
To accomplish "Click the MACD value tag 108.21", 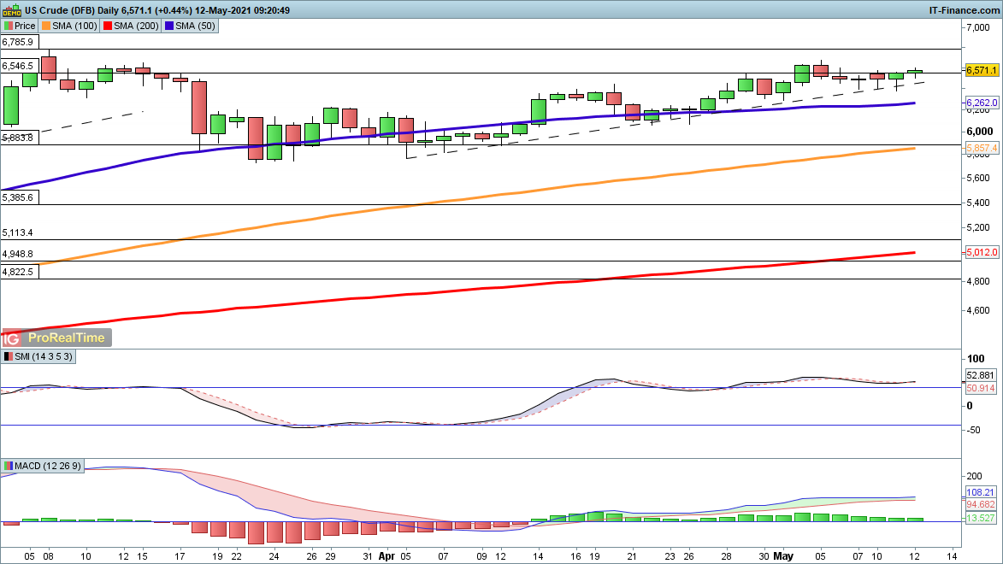I will point(981,492).
